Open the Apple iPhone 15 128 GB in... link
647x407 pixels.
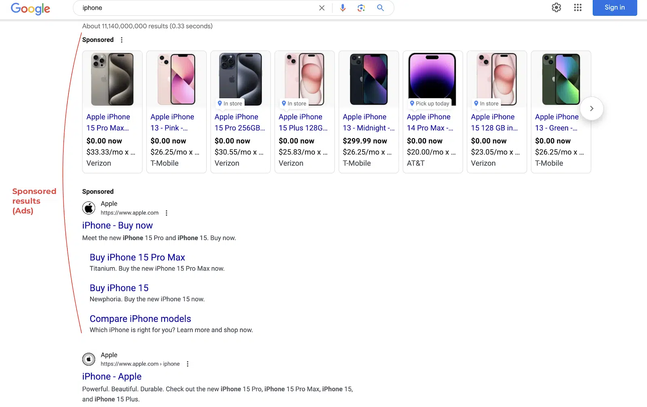pyautogui.click(x=494, y=122)
